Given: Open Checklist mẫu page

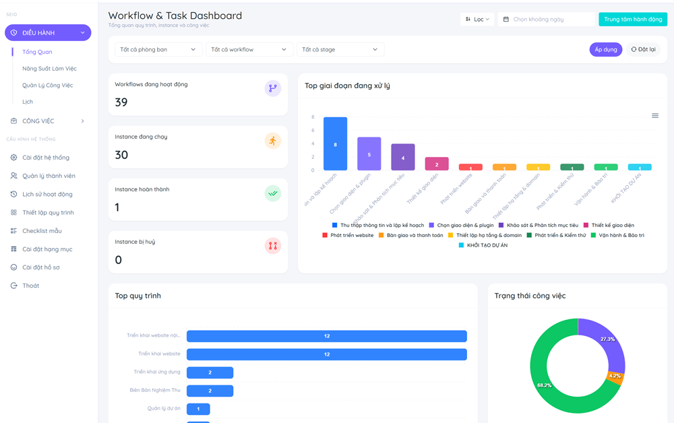Looking at the screenshot, I should click(42, 230).
